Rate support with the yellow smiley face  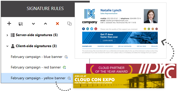tap(145, 29)
